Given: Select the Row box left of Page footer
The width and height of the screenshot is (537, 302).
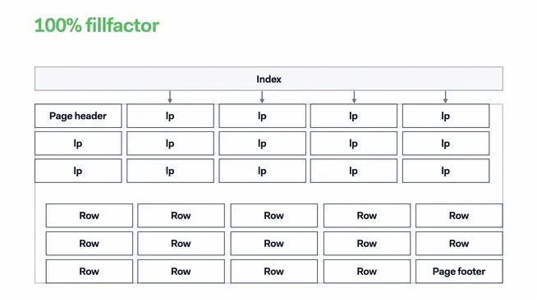Looking at the screenshot, I should (x=367, y=271).
